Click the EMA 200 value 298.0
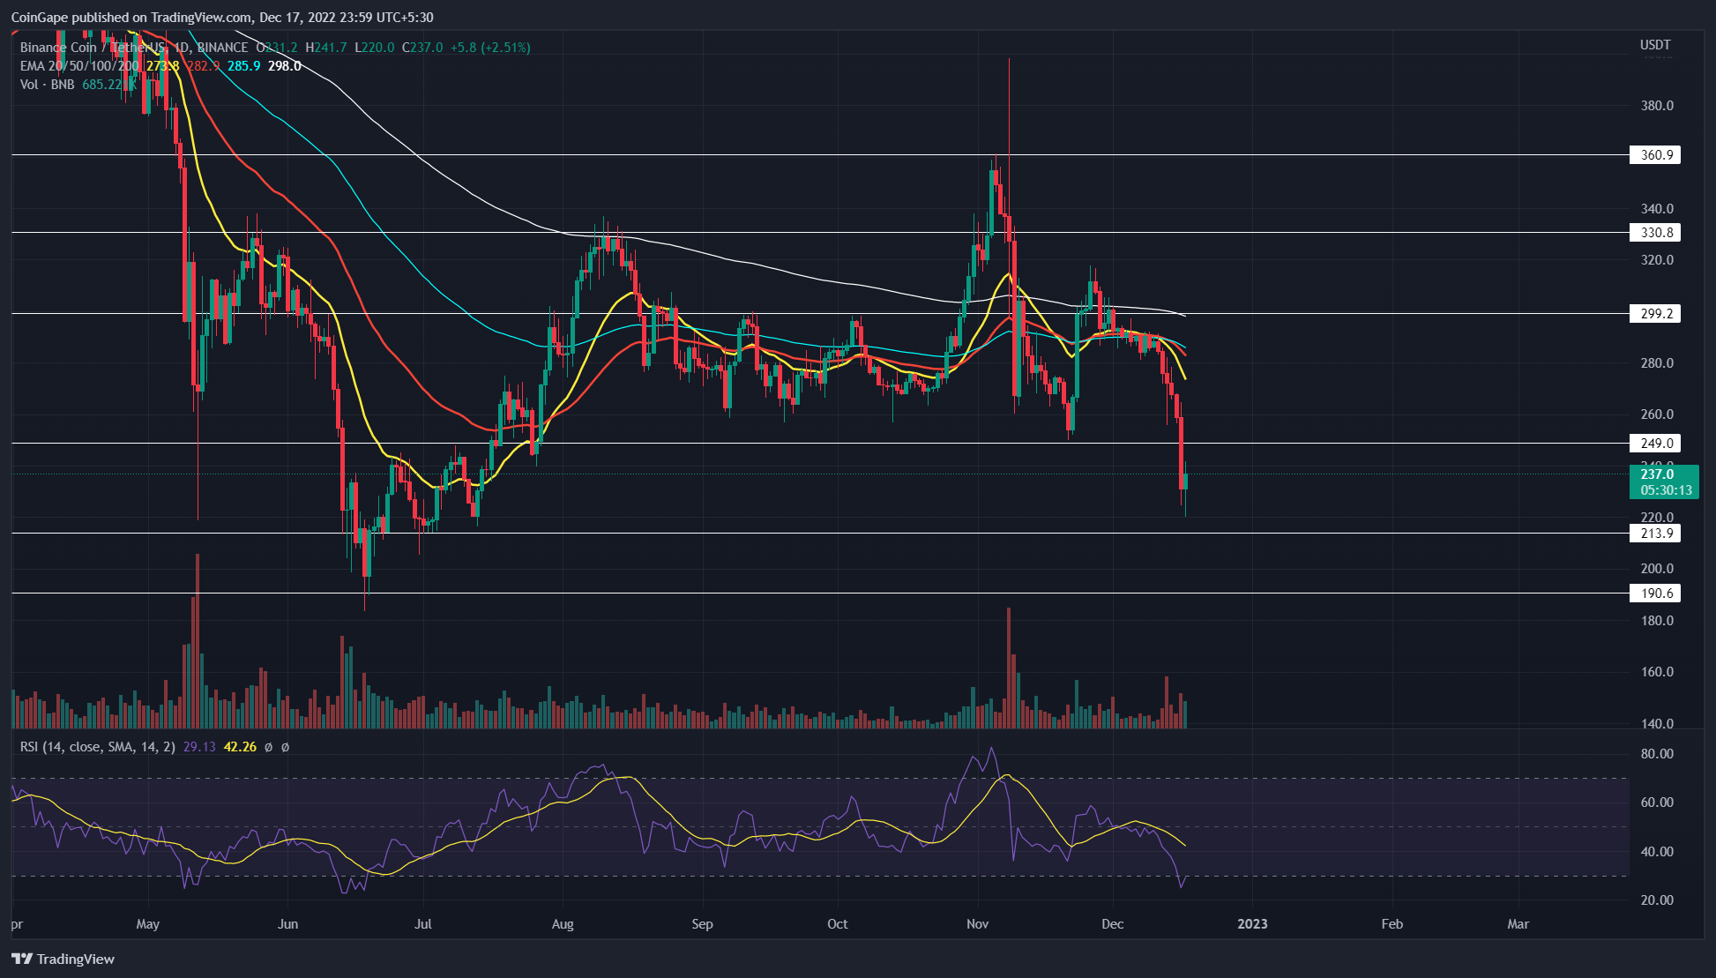The width and height of the screenshot is (1716, 978). pos(284,66)
